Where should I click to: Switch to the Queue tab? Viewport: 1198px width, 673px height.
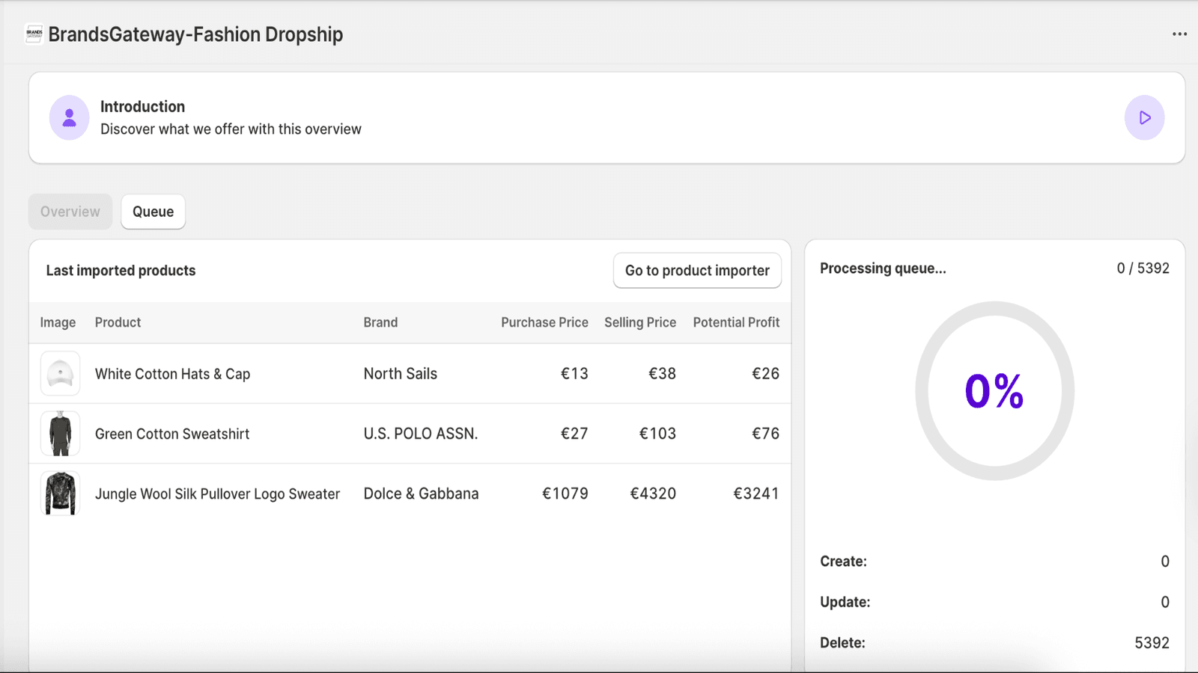pos(153,212)
